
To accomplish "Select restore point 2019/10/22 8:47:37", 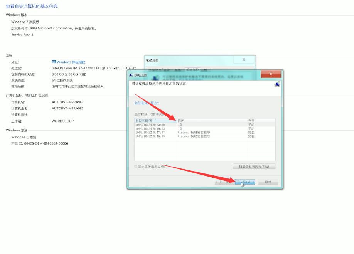I will pyautogui.click(x=205, y=133).
